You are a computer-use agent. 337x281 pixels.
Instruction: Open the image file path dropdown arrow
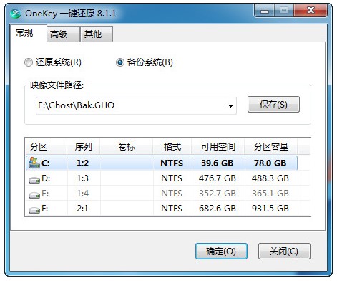coord(230,105)
